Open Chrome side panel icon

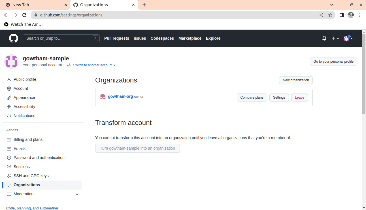pyautogui.click(x=342, y=15)
